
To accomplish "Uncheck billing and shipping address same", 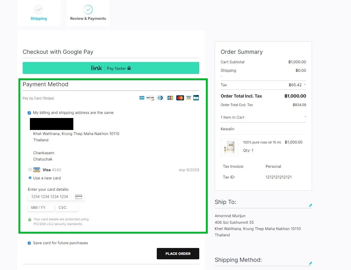I will [x=29, y=113].
